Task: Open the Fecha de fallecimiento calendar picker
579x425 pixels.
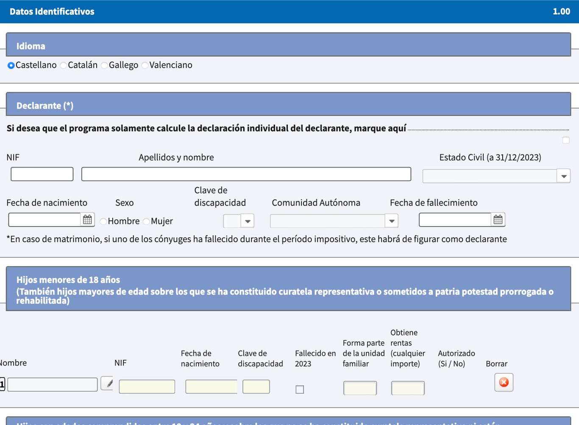Action: tap(498, 220)
